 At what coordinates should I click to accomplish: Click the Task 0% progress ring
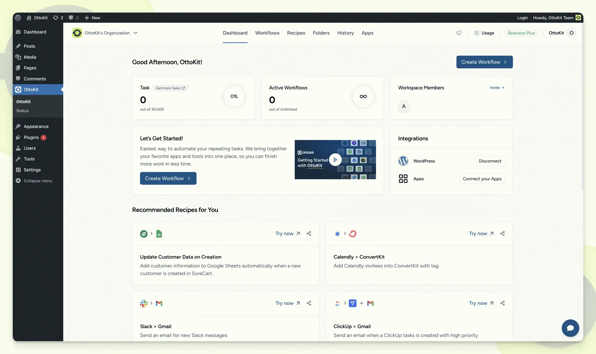point(234,96)
